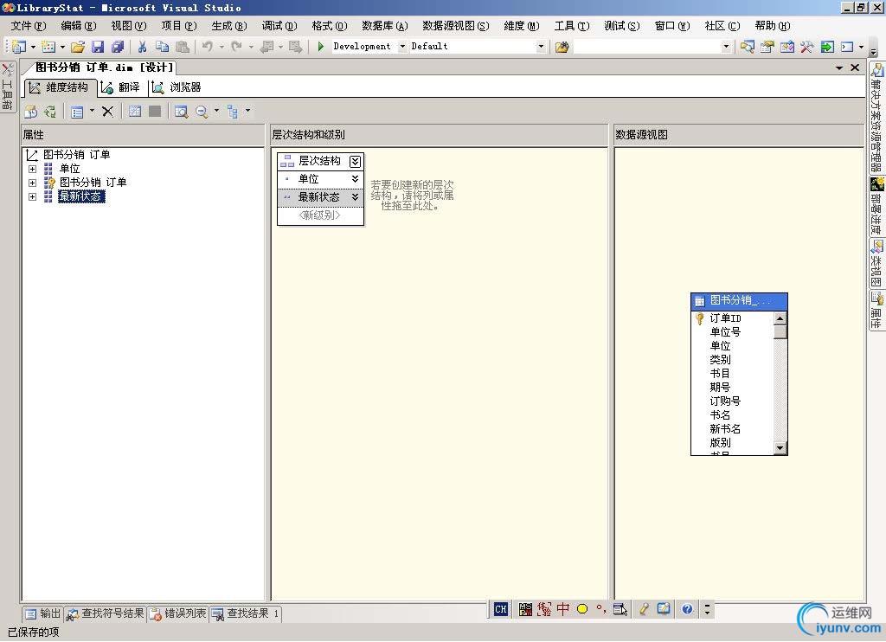Click the Zoom magnifier icon
This screenshot has width=886, height=642.
(201, 112)
